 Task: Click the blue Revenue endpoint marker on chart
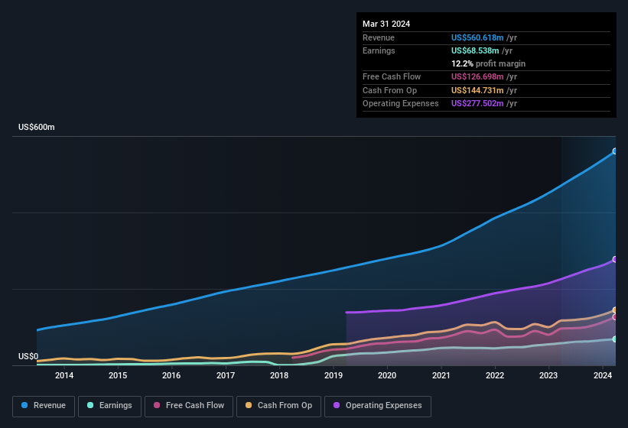(x=615, y=151)
